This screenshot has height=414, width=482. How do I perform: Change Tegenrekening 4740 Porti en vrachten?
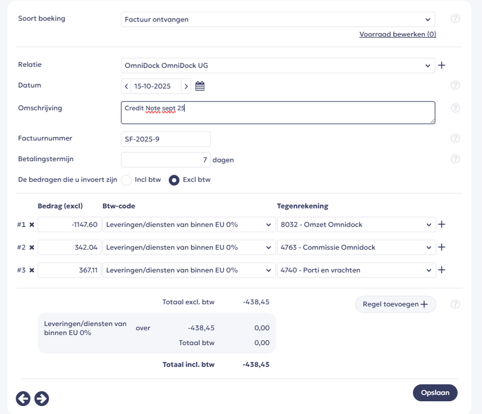pyautogui.click(x=356, y=271)
